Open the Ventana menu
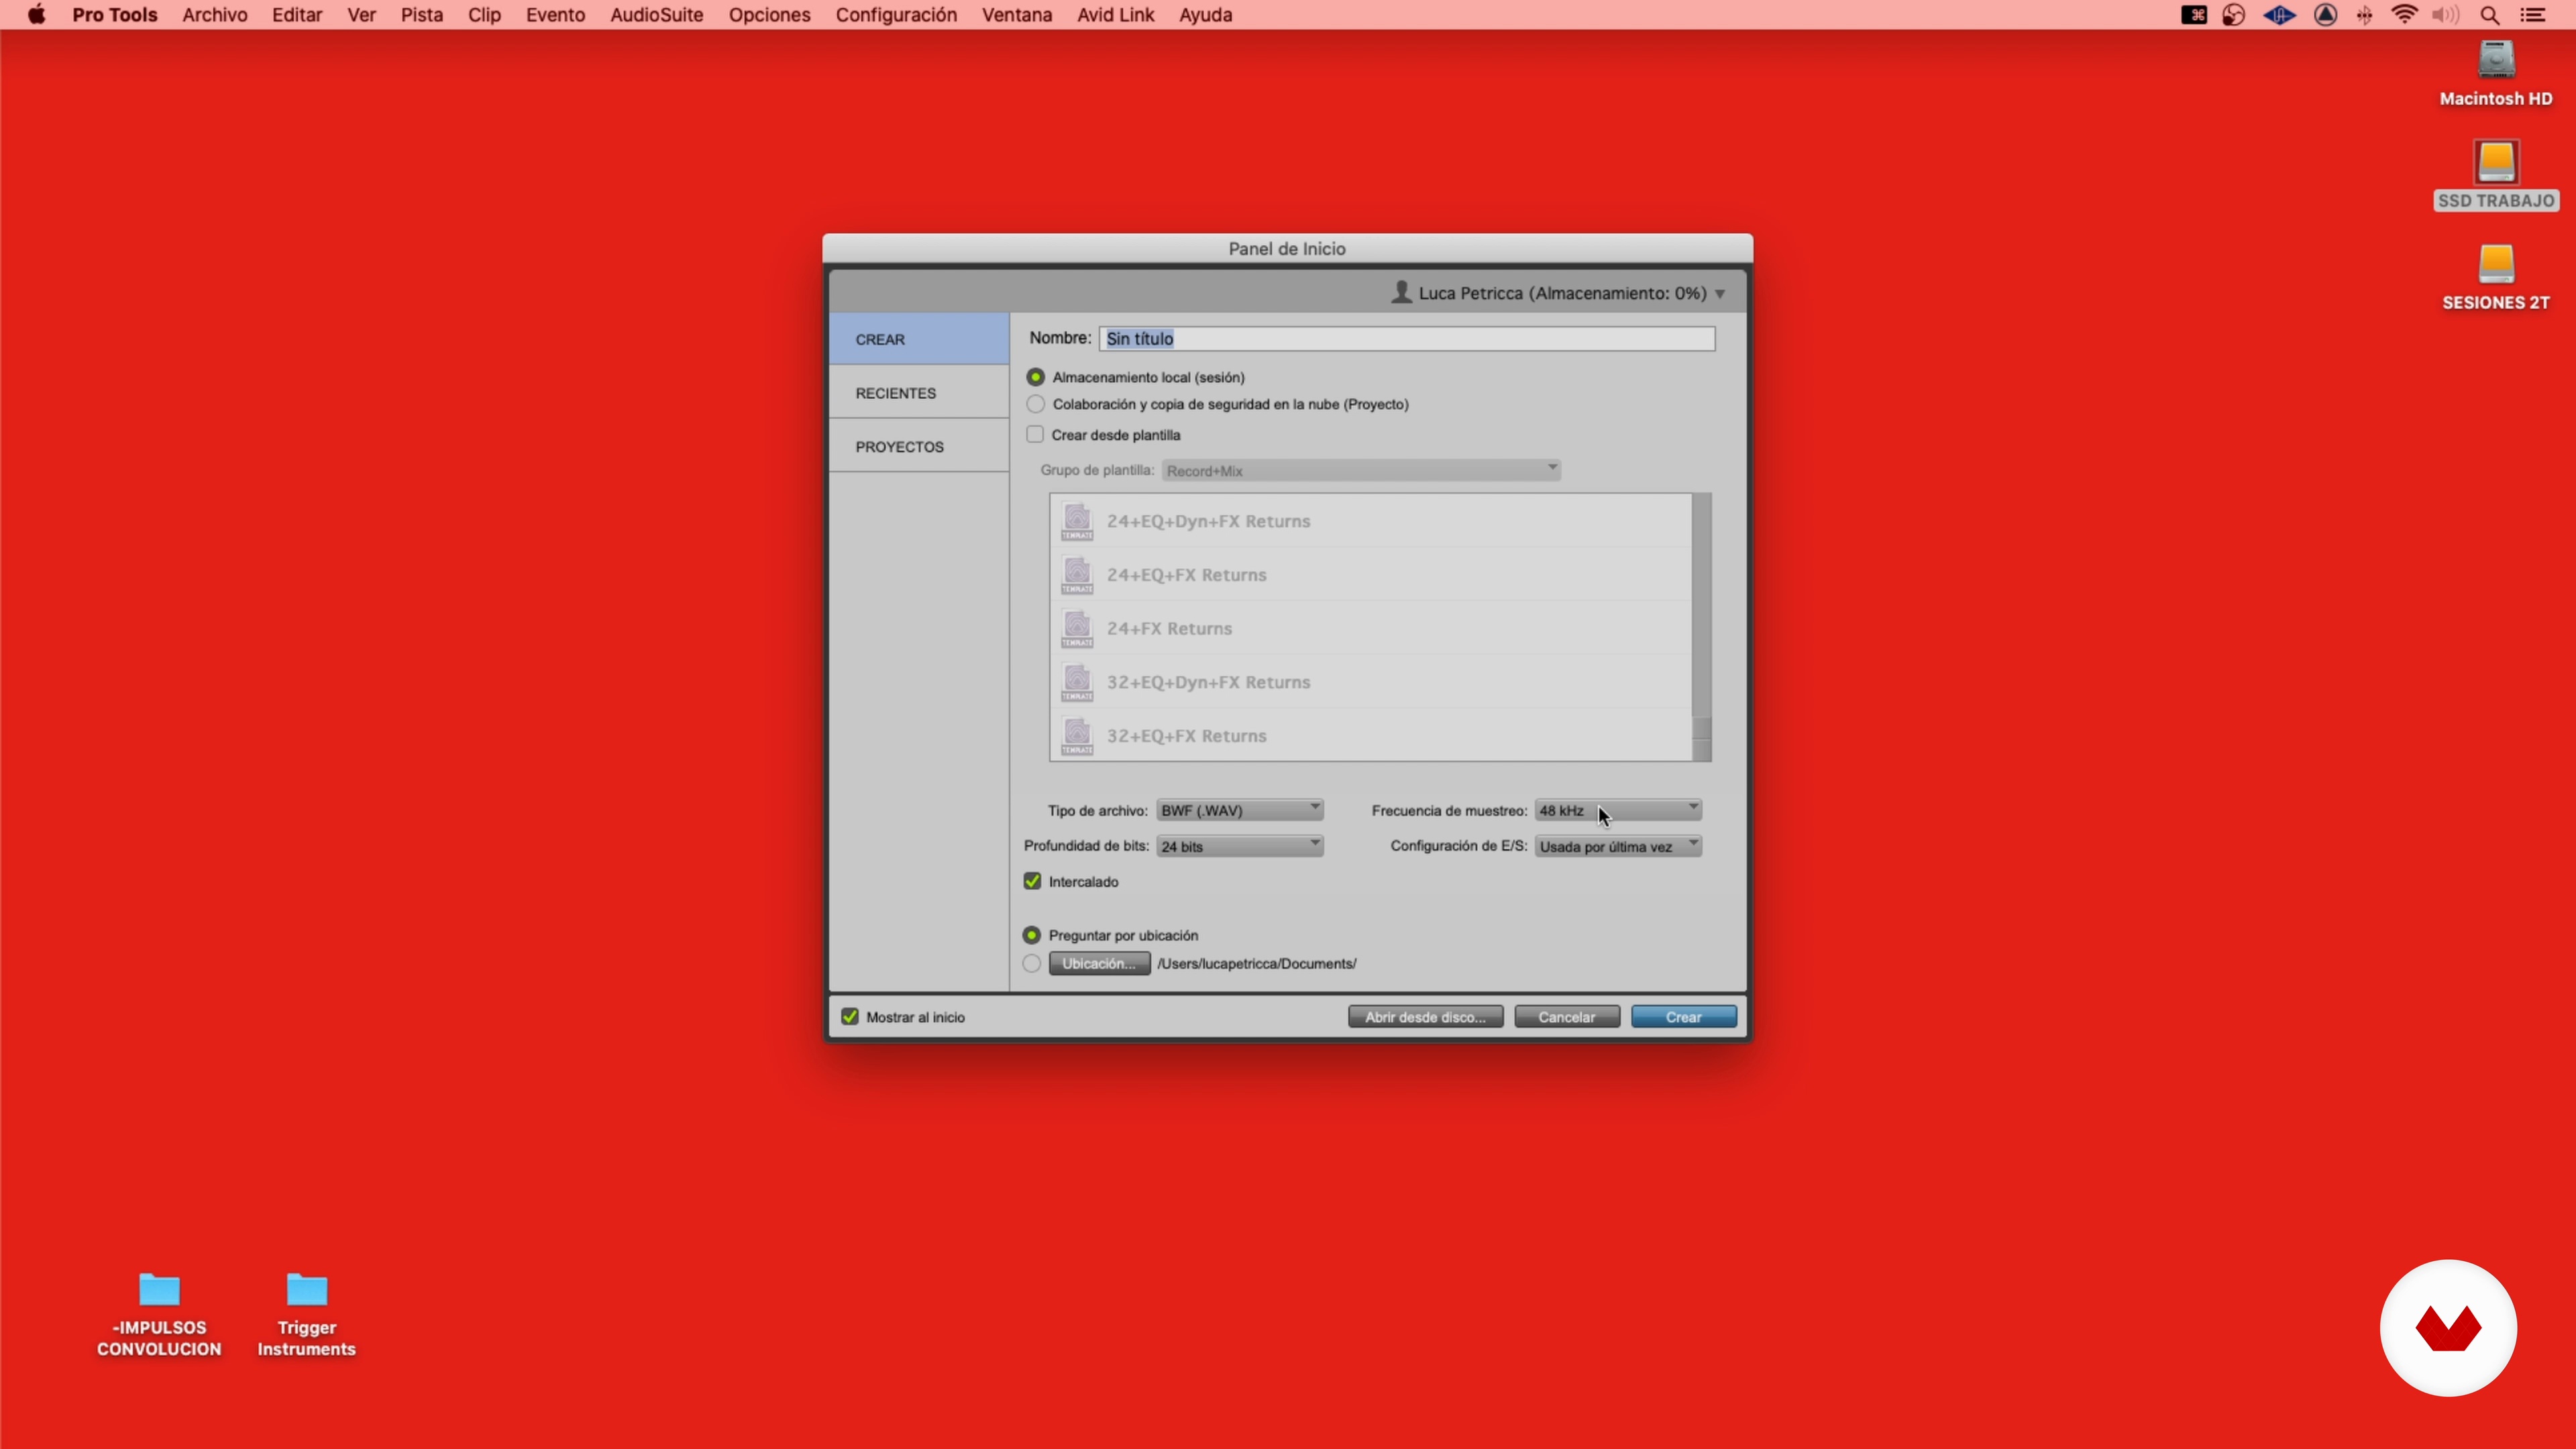 (1016, 15)
